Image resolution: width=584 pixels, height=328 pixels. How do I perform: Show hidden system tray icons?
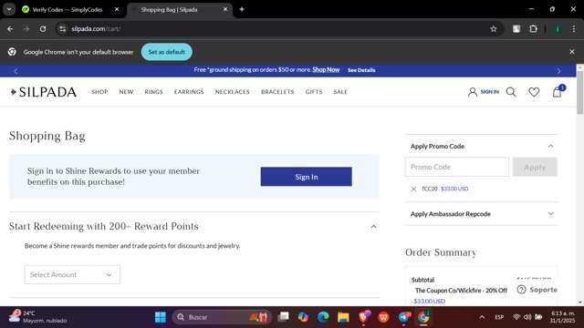[482, 317]
